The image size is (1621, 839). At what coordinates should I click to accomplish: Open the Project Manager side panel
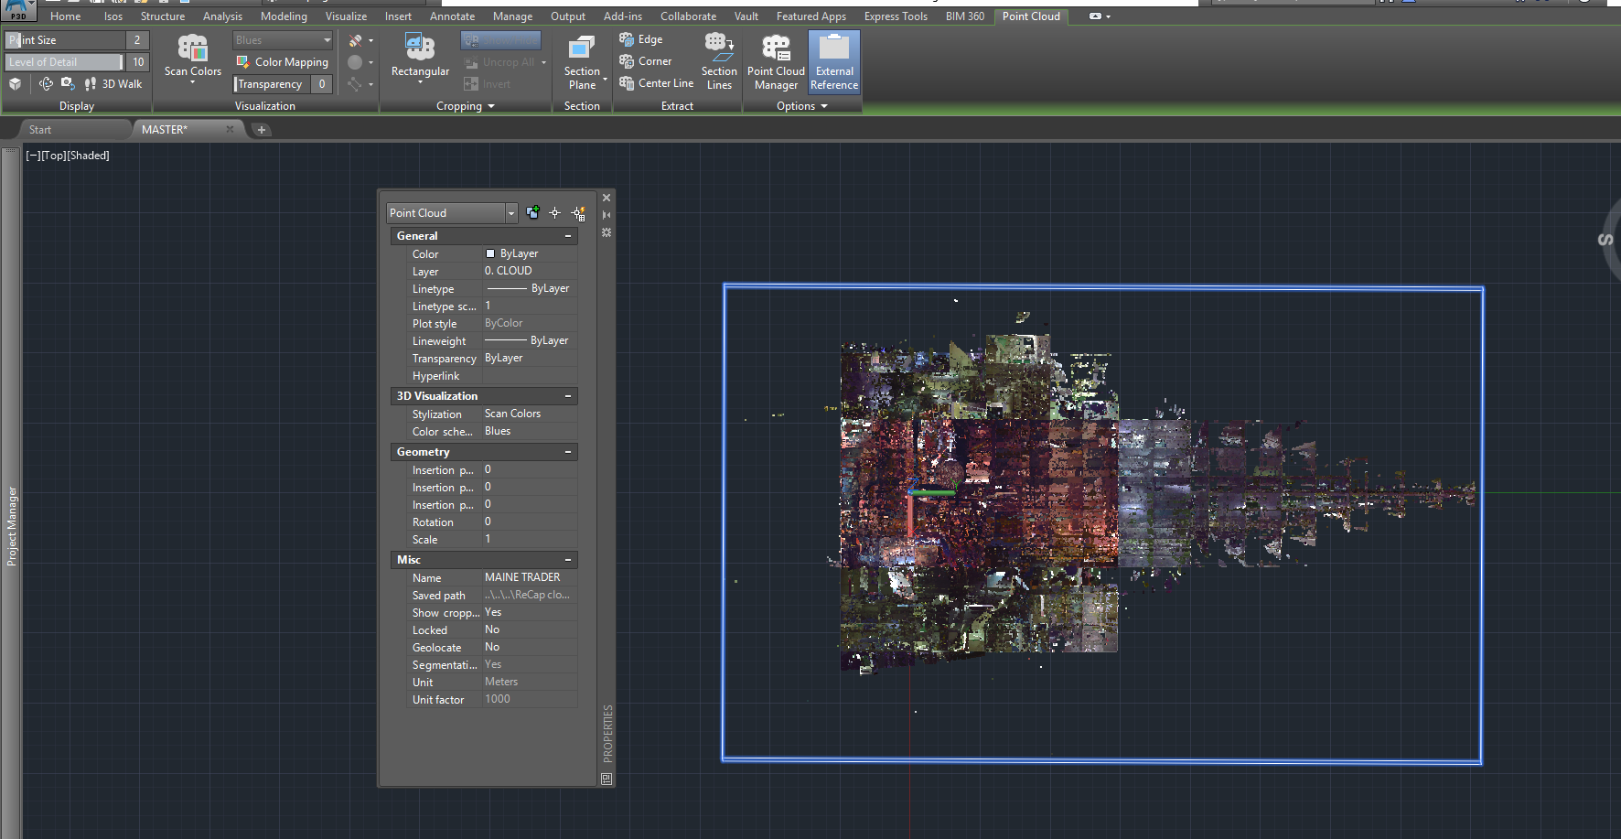tap(12, 526)
